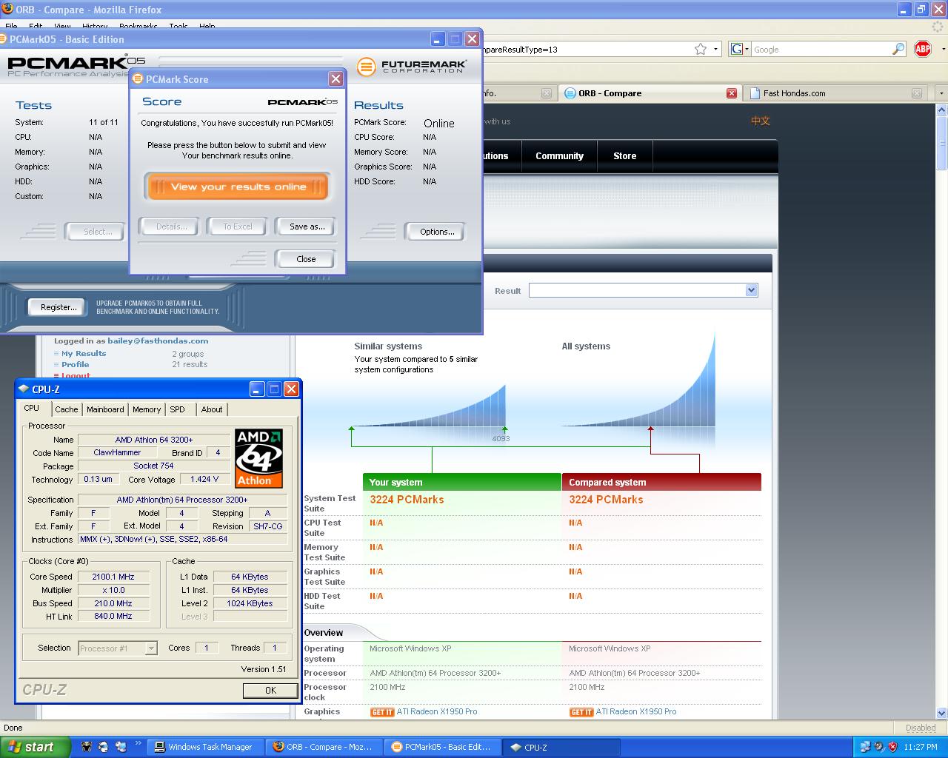Click the PCMark Score dialog title icon

138,79
